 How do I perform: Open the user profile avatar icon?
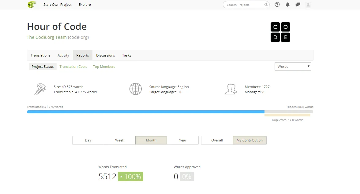tap(308, 5)
